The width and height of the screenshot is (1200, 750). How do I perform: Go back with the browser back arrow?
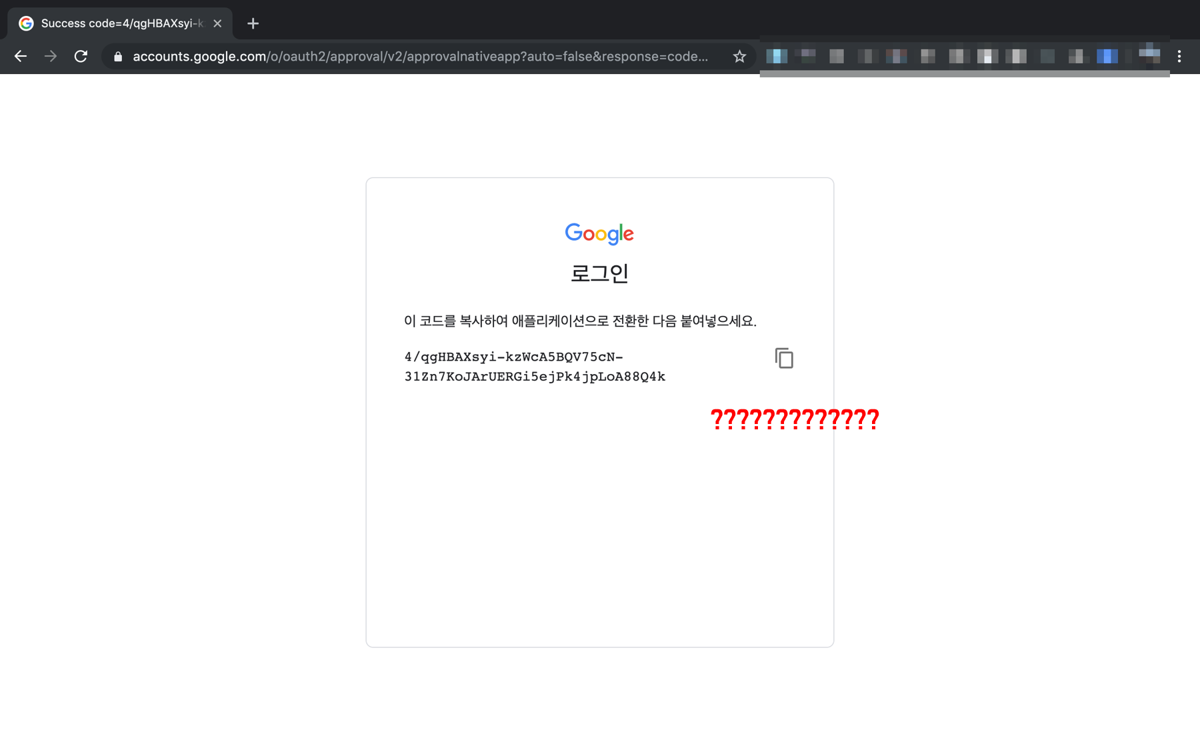pyautogui.click(x=21, y=57)
